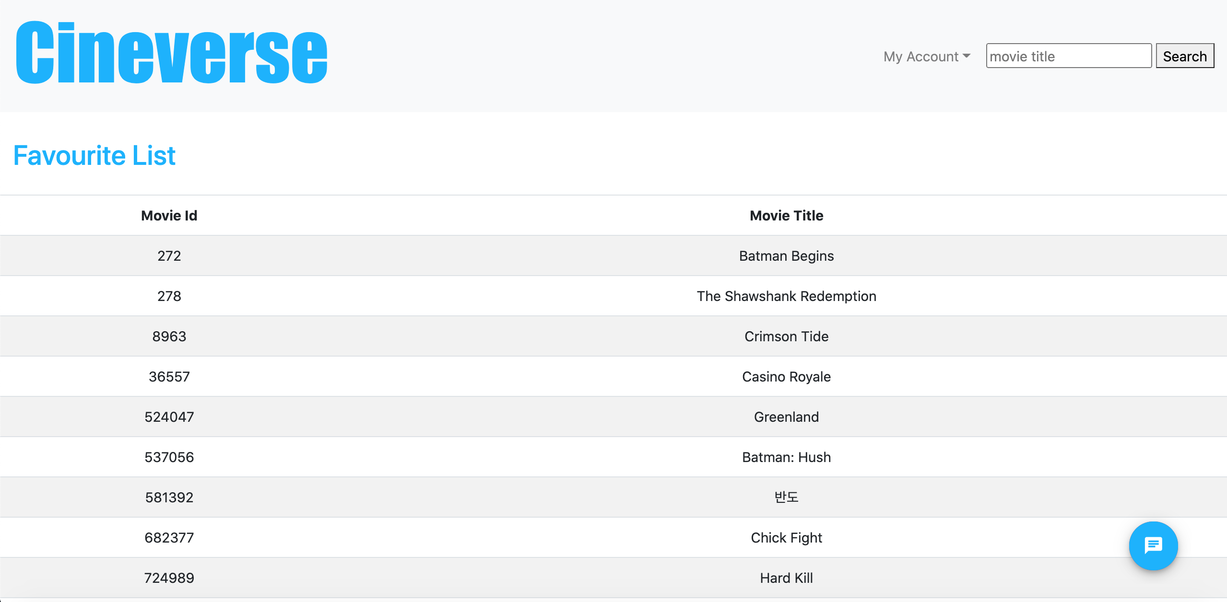Click the Movie Title column header
Viewport: 1227px width, 602px height.
coord(786,216)
